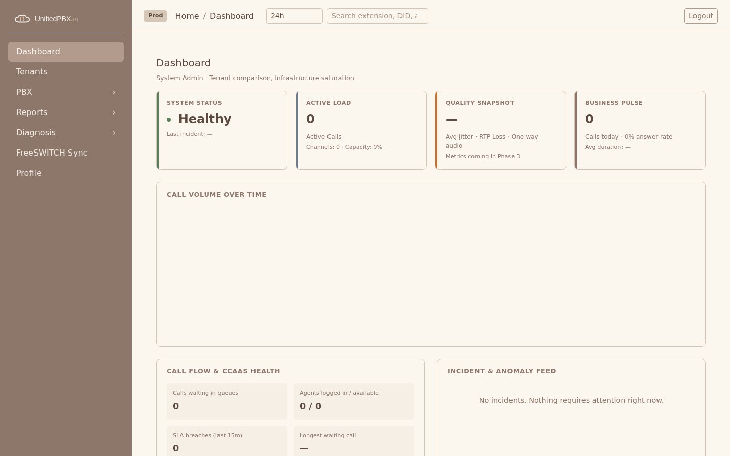Open the 24h time range dropdown

295,16
